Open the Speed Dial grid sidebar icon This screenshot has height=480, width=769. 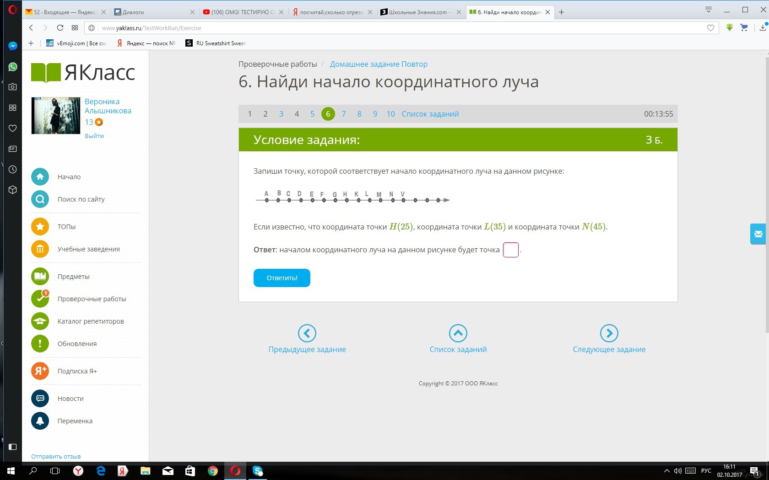tap(13, 107)
